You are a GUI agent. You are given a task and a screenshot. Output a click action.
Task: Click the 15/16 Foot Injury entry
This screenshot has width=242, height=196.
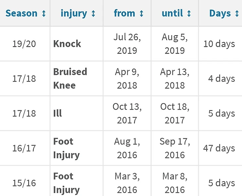coord(66,183)
